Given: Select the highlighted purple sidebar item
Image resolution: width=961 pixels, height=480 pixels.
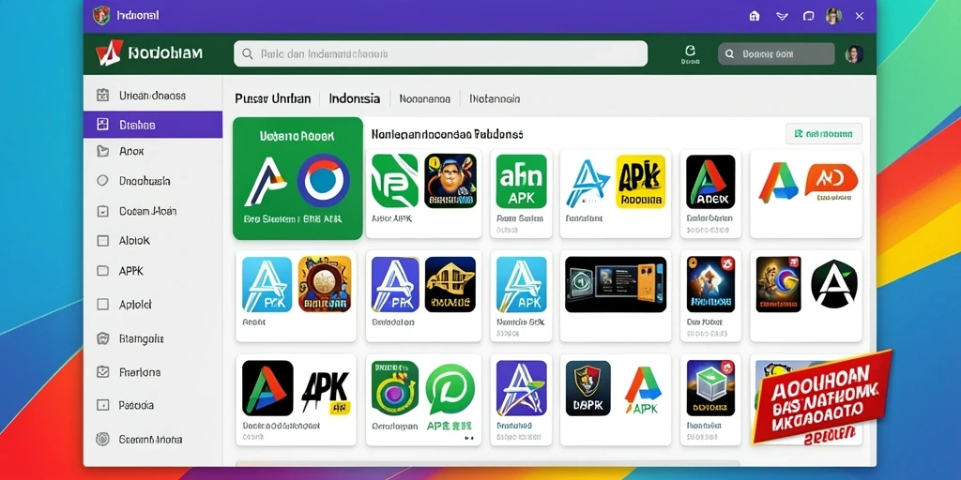Looking at the screenshot, I should pos(153,125).
